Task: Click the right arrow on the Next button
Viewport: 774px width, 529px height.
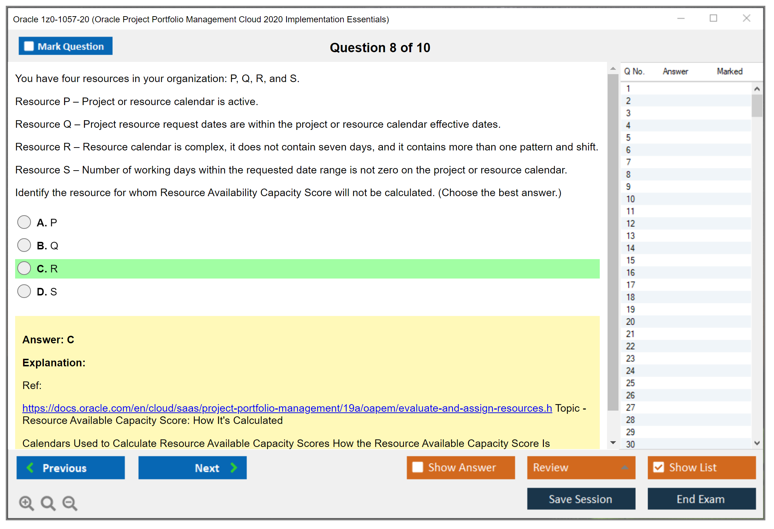Action: (234, 468)
